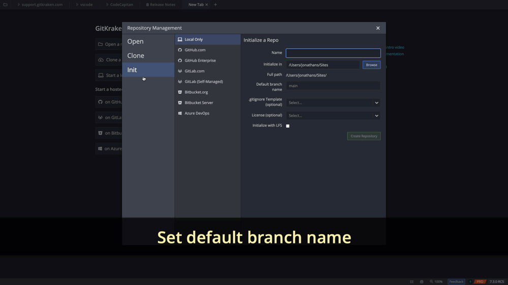508x285 pixels.
Task: Open the Release Notes tab
Action: point(161,5)
